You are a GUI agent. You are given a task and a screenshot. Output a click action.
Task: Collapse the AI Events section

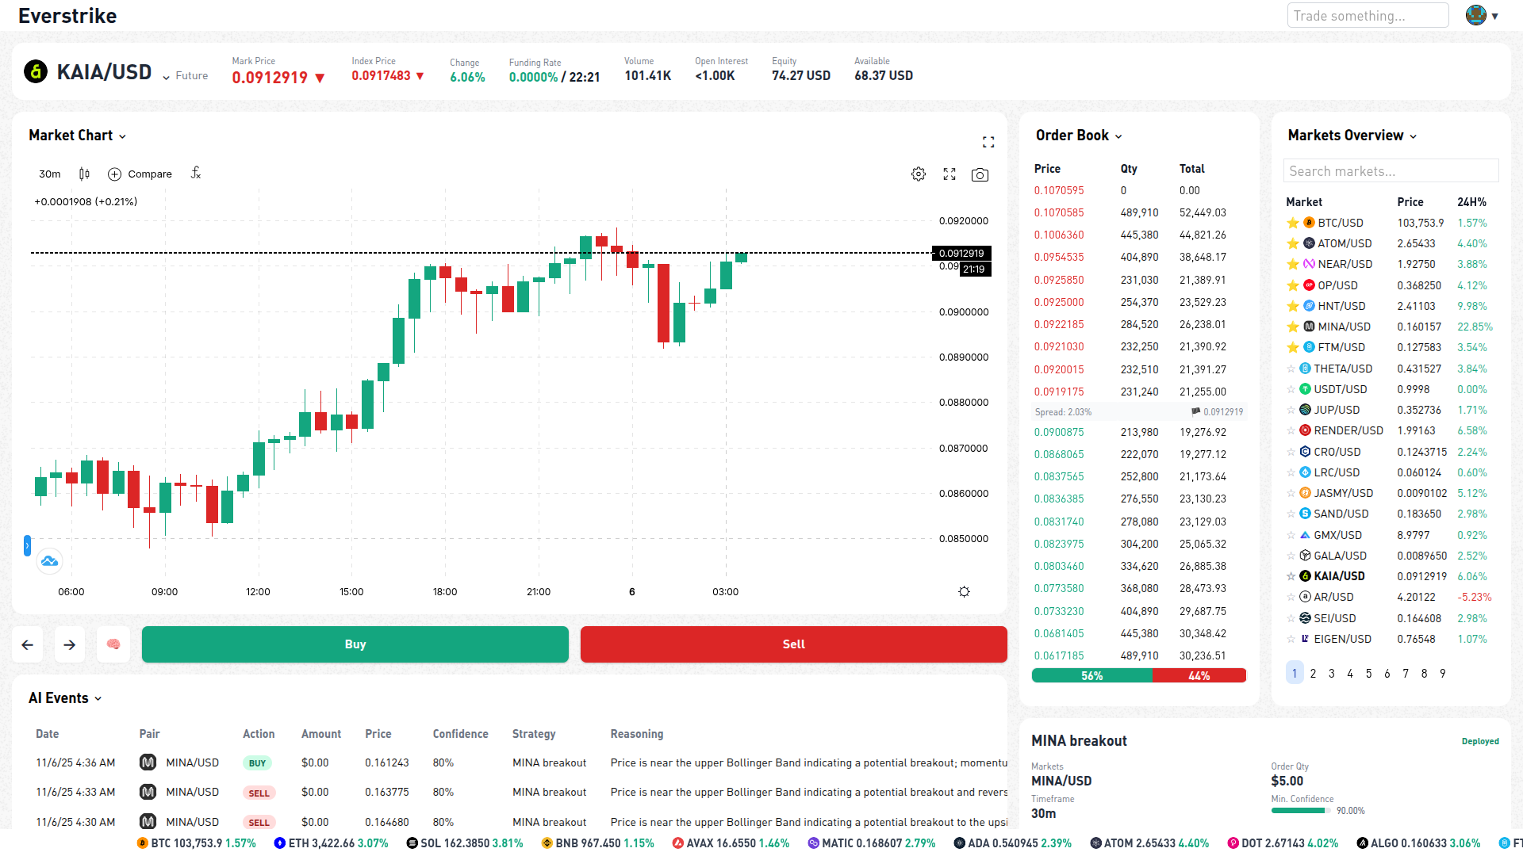[x=98, y=698]
